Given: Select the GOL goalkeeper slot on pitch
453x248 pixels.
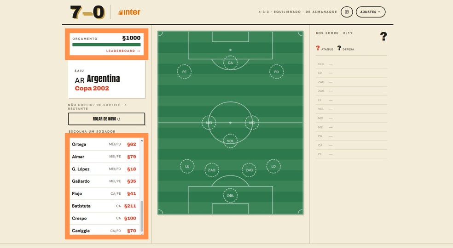Looking at the screenshot, I should click(230, 196).
